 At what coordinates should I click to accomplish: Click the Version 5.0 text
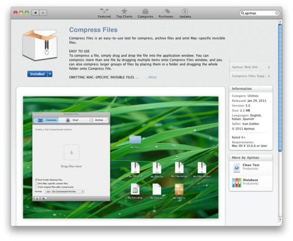[x=241, y=105]
